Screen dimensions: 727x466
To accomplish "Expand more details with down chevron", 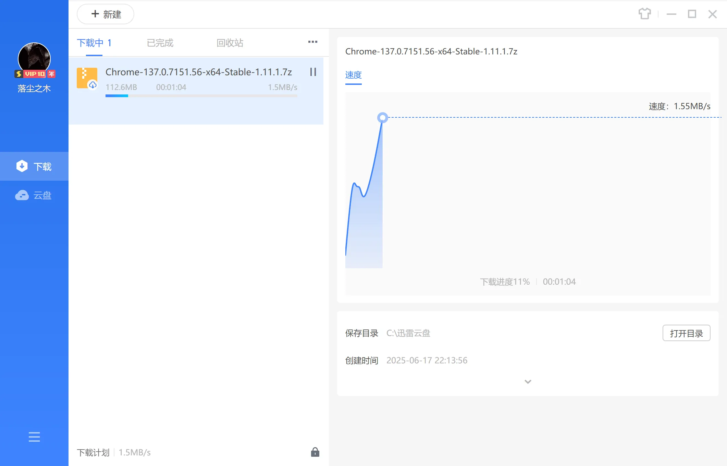I will (528, 381).
